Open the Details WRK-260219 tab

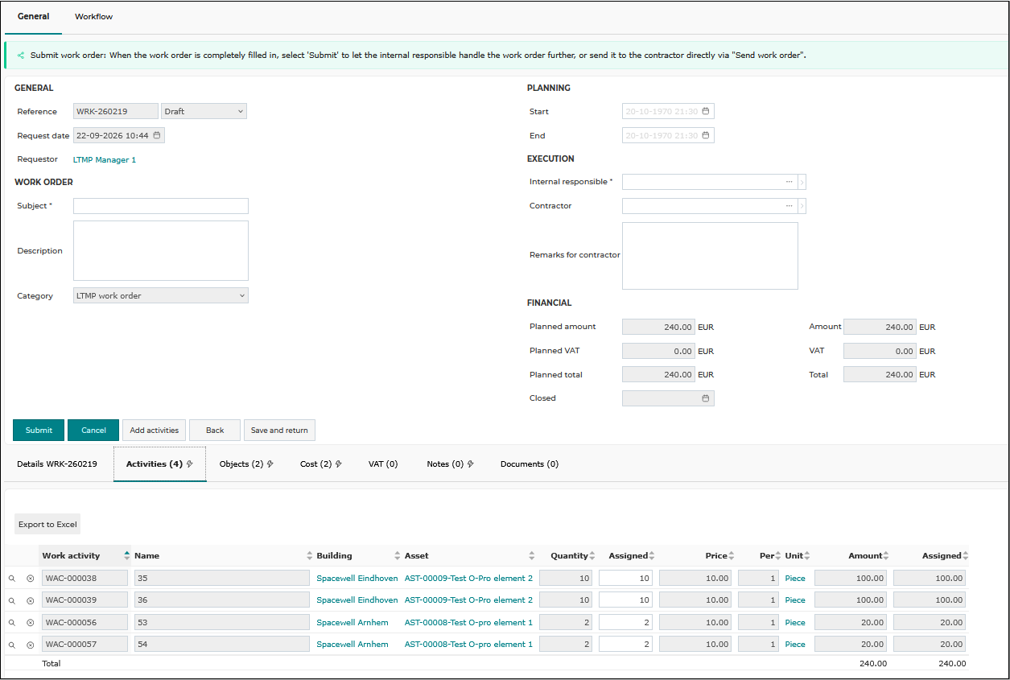(x=57, y=464)
